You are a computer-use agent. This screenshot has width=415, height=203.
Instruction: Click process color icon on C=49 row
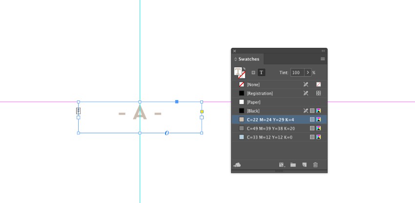tap(312, 128)
